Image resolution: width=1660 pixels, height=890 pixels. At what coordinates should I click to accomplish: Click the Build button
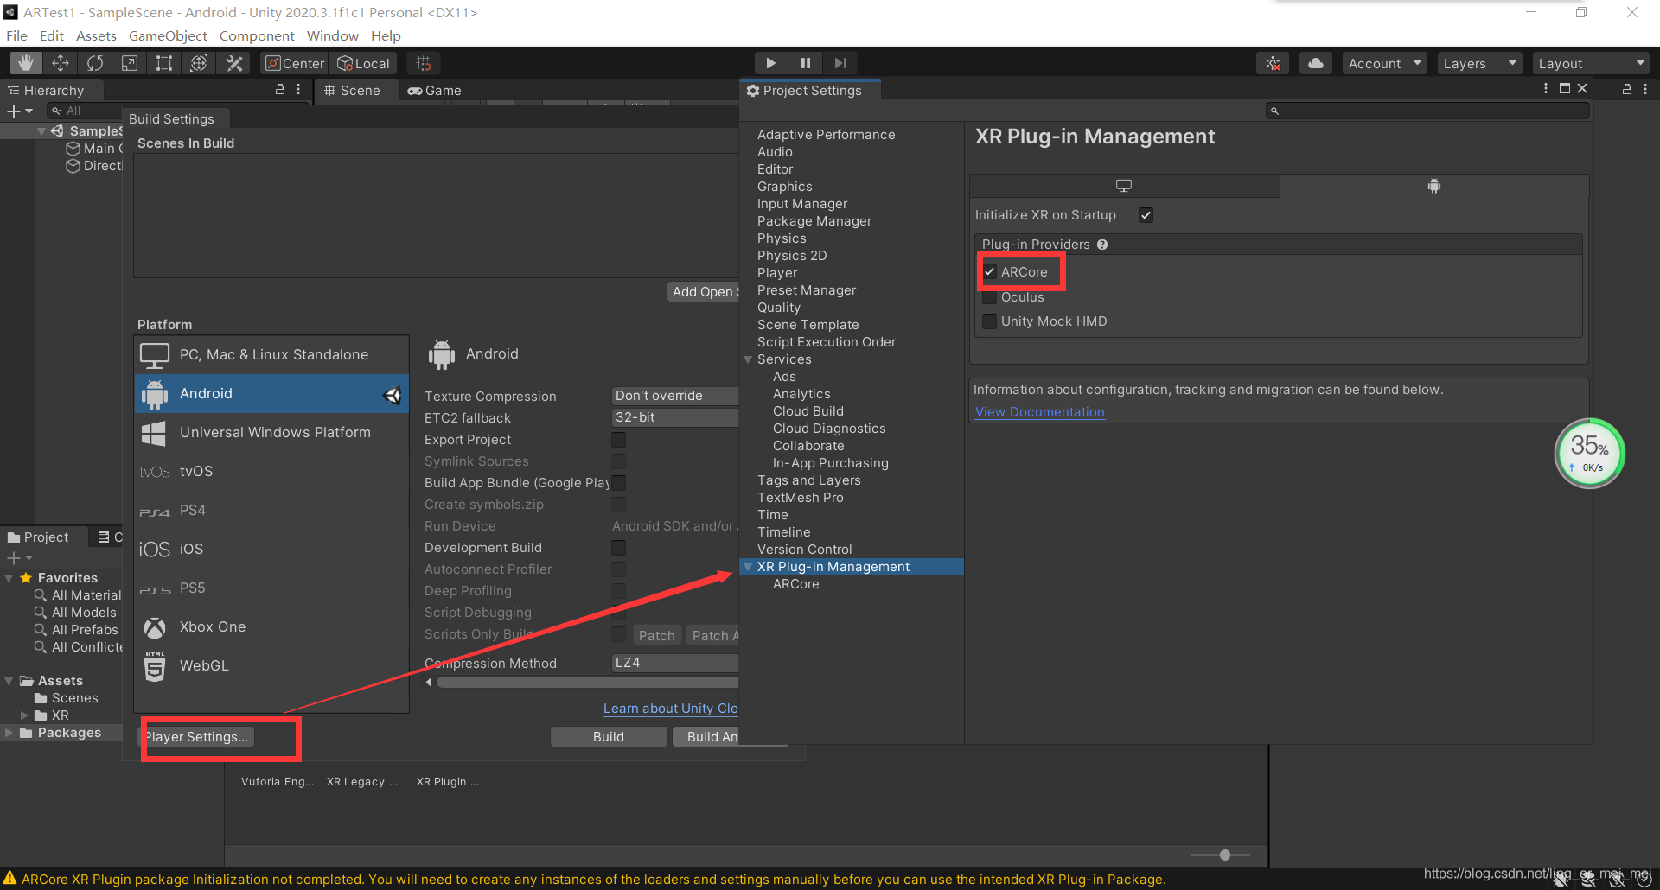609,737
